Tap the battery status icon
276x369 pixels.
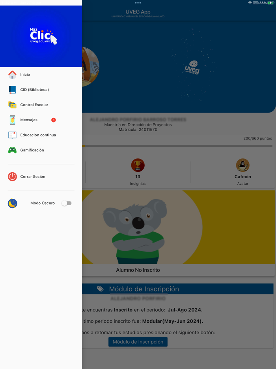270,3
